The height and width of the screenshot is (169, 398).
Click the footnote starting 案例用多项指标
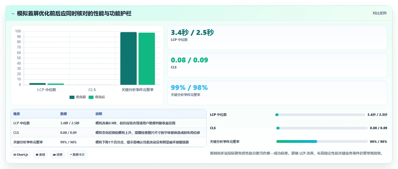pos(297,153)
